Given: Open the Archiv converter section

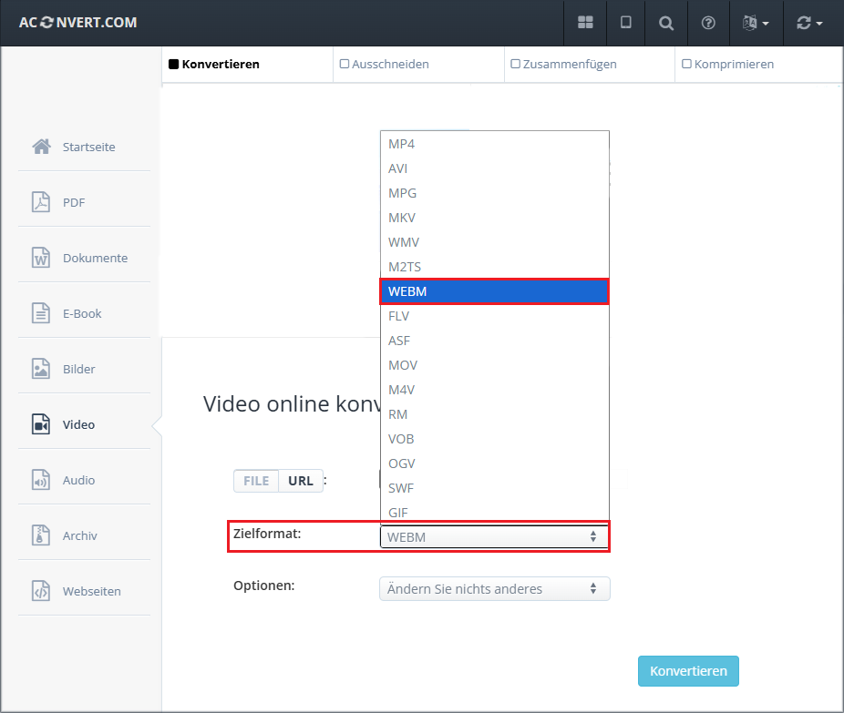Looking at the screenshot, I should coord(78,535).
